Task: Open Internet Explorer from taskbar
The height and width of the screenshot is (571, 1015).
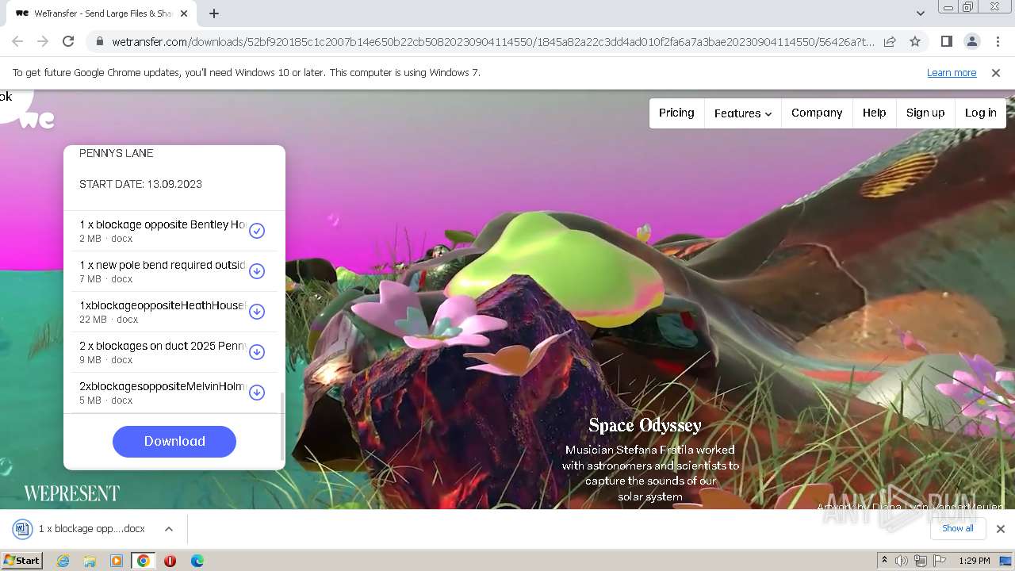Action: click(x=63, y=561)
